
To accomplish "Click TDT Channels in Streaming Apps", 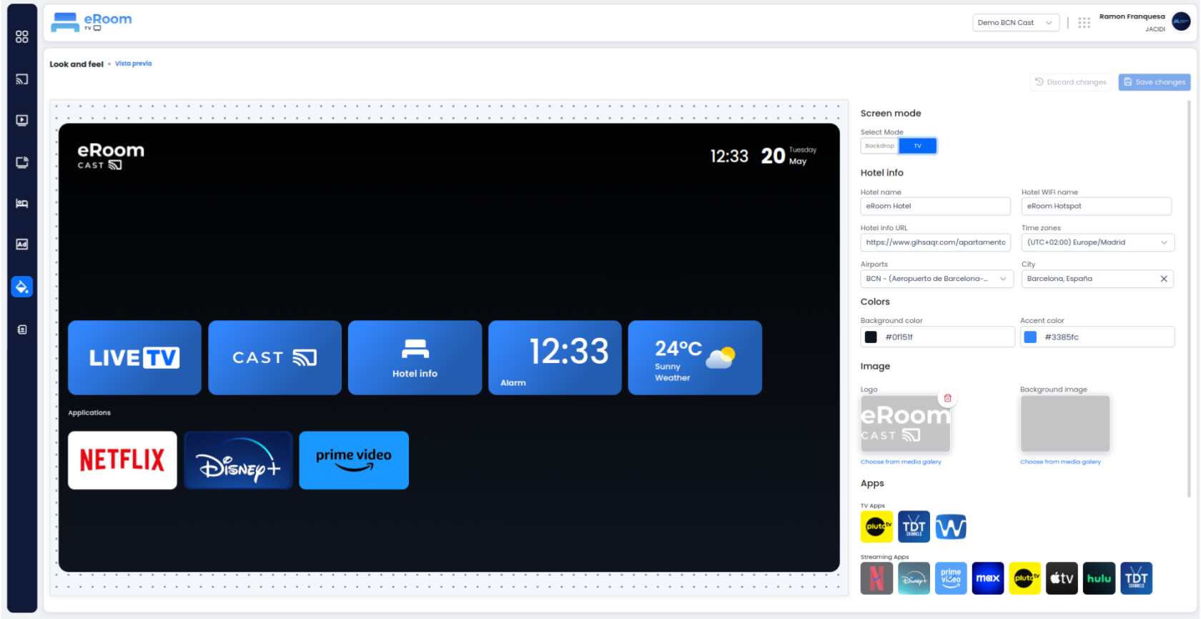I will (x=1136, y=578).
